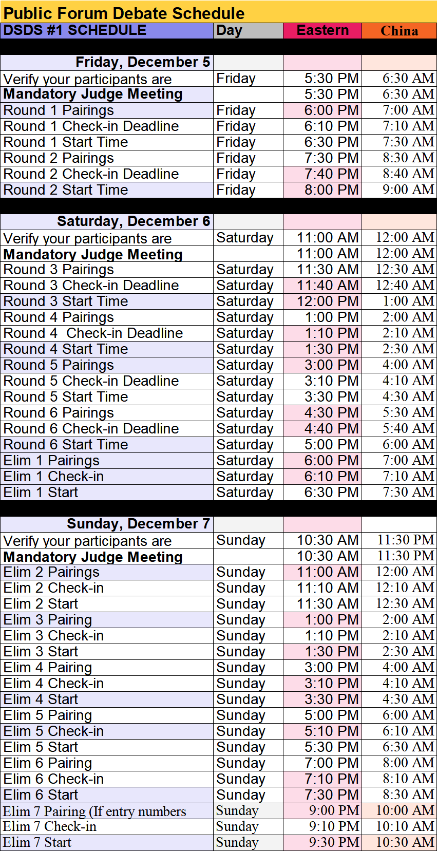Select the Sunday, December 7 heading
This screenshot has width=437, height=851.
(x=138, y=524)
